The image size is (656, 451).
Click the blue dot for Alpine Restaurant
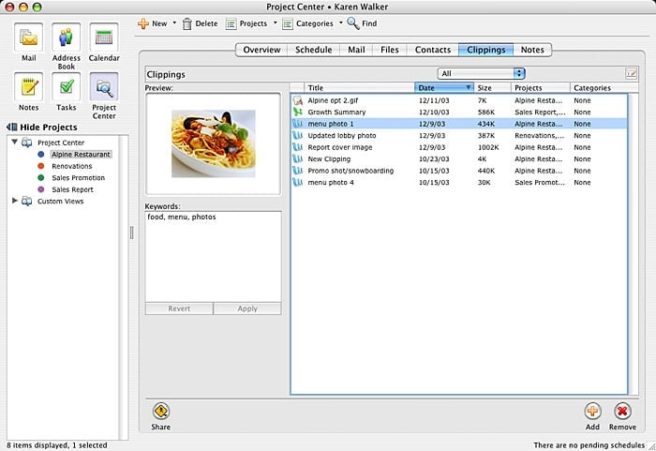[x=41, y=155]
